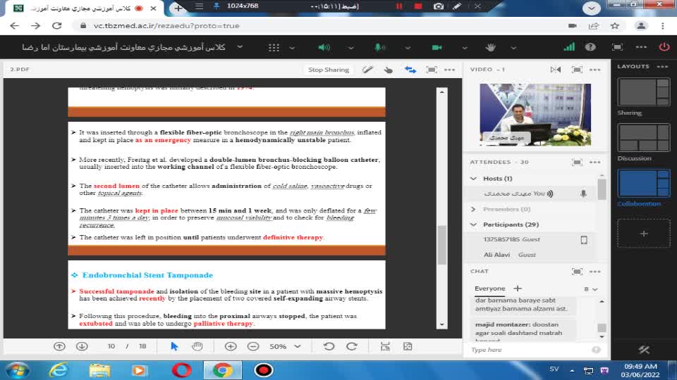Open Internet Explorer from the taskbar
Image resolution: width=677 pixels, height=380 pixels.
click(x=59, y=369)
